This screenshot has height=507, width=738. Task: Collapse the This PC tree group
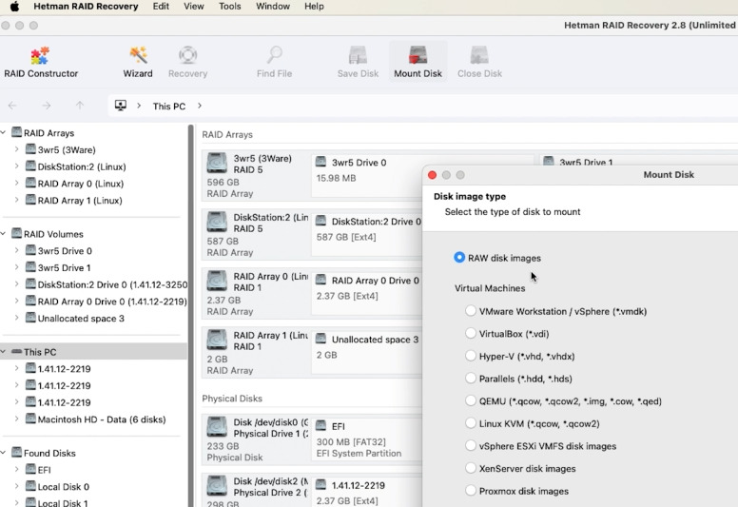click(3, 352)
